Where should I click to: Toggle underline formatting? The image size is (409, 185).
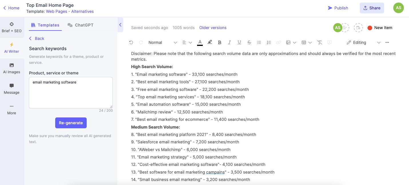click(x=239, y=42)
